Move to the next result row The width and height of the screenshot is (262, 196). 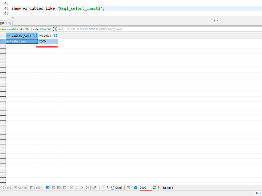tap(82, 188)
